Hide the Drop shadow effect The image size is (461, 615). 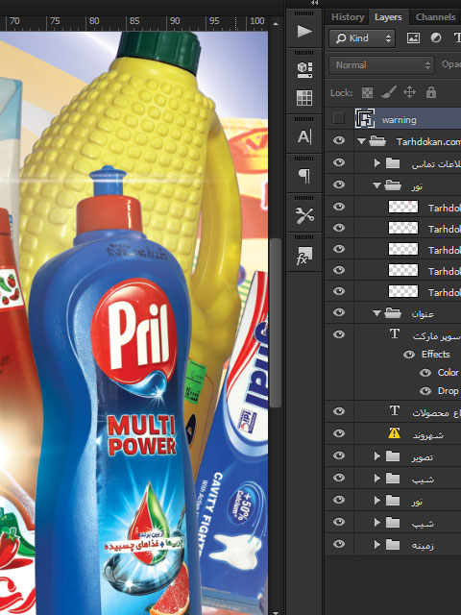(x=425, y=391)
